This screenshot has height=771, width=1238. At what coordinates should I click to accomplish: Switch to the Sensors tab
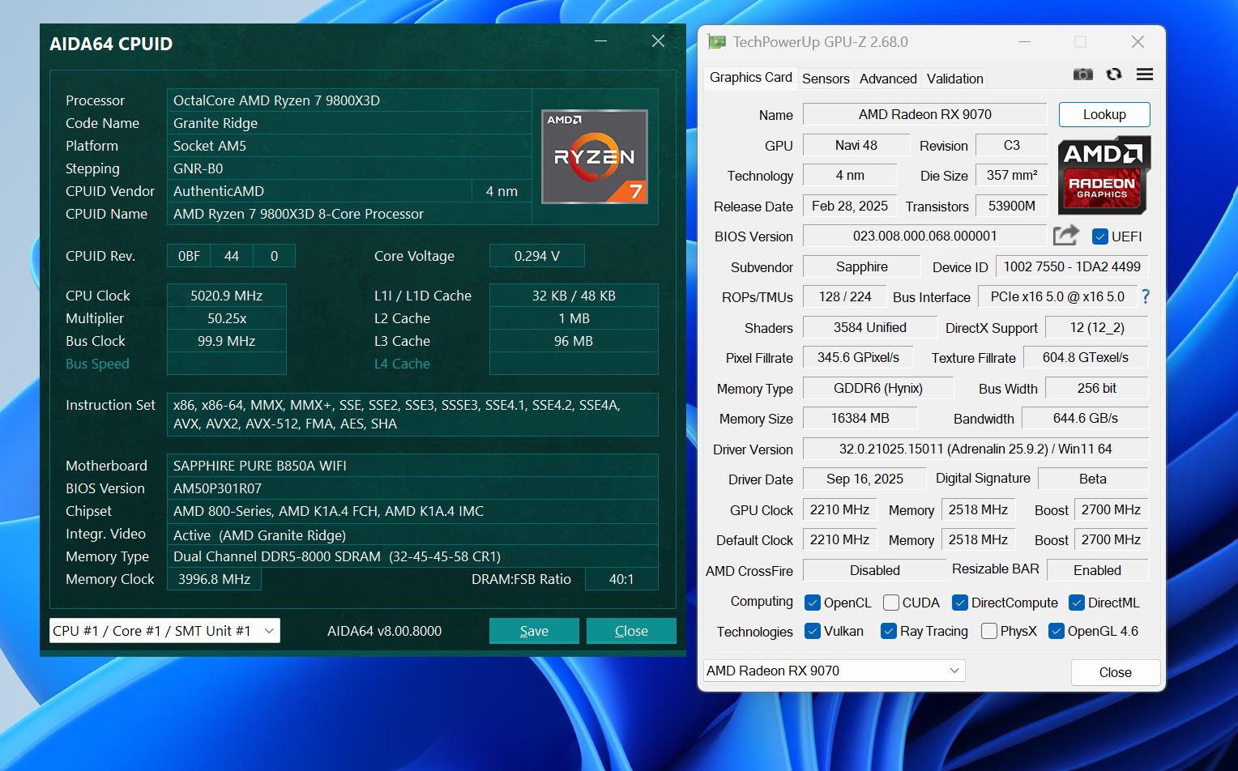coord(826,79)
